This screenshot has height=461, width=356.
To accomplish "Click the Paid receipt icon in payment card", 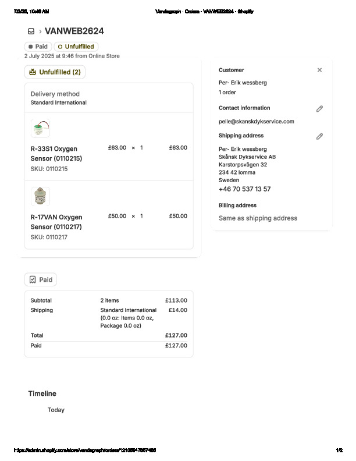I will click(x=33, y=280).
